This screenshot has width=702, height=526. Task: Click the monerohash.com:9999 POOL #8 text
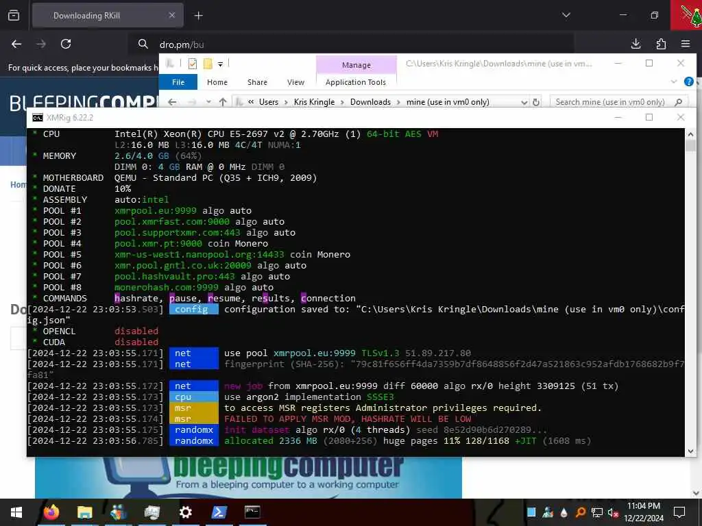click(167, 288)
